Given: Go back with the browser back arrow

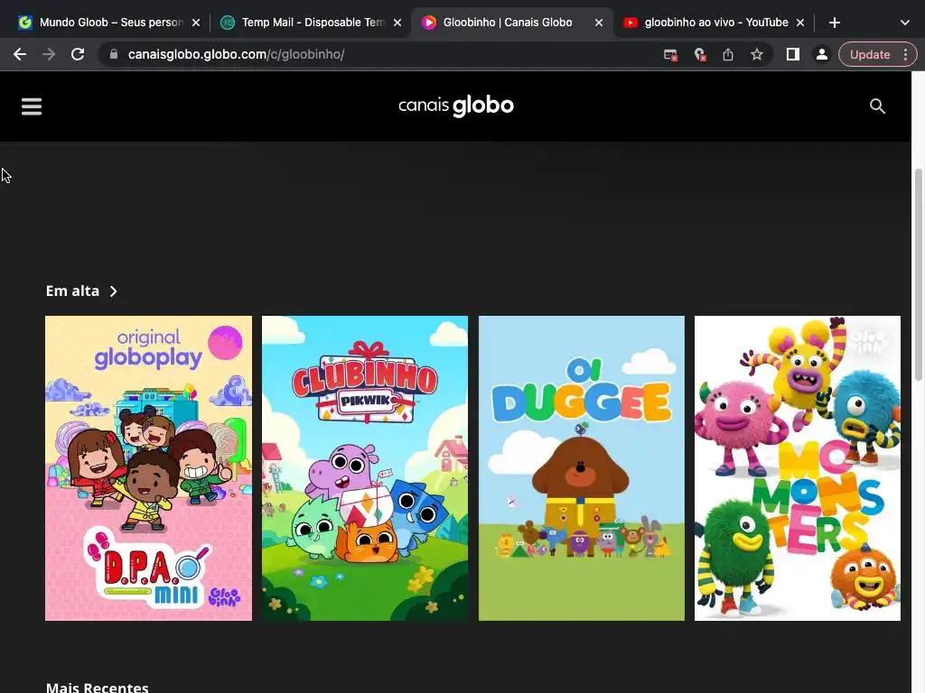Looking at the screenshot, I should (x=20, y=55).
